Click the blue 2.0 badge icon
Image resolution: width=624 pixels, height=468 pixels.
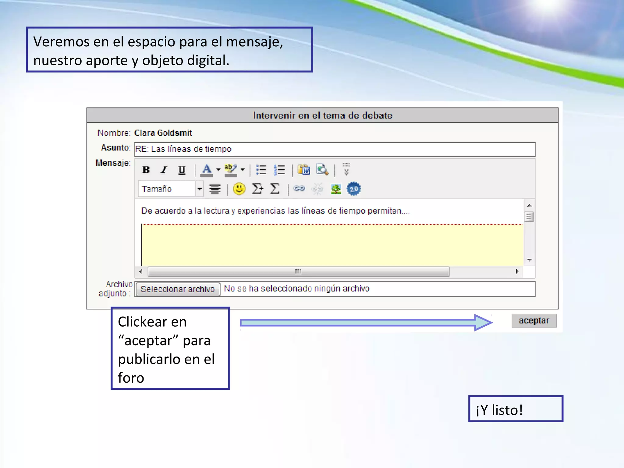click(354, 189)
